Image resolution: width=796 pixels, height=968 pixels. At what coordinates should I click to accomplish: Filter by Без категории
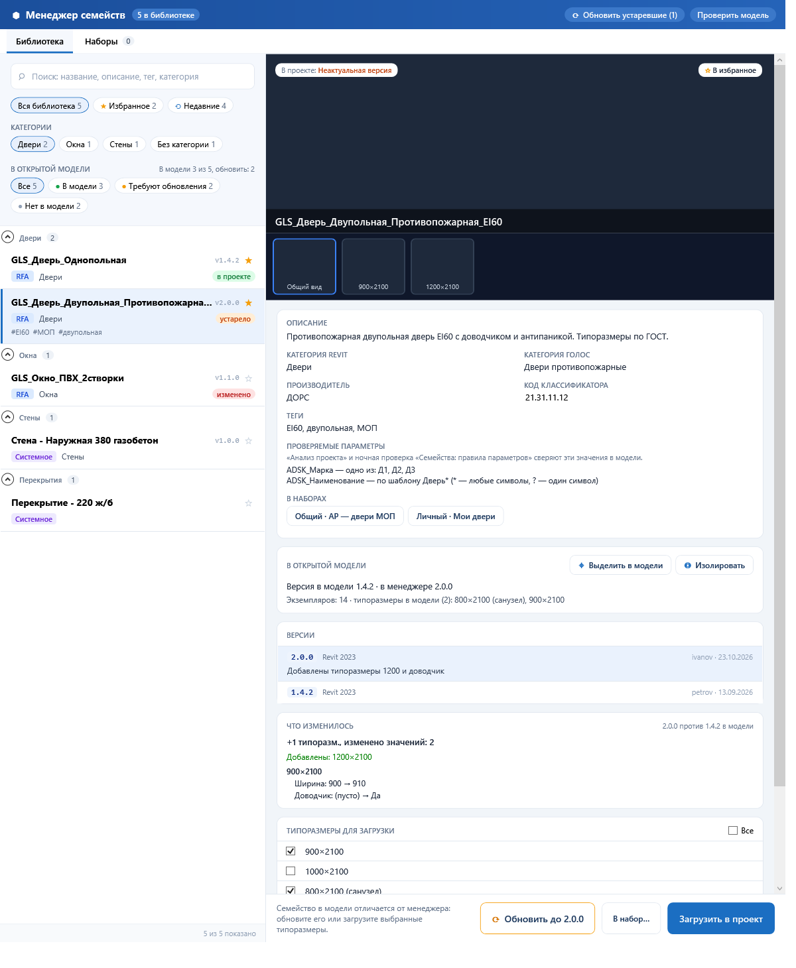[x=186, y=144]
